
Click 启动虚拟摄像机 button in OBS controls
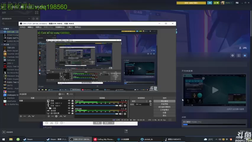164,107
